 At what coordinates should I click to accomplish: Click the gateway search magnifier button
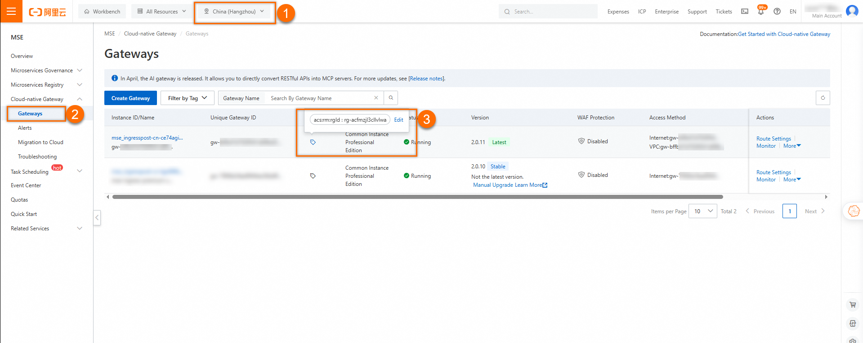pos(391,98)
